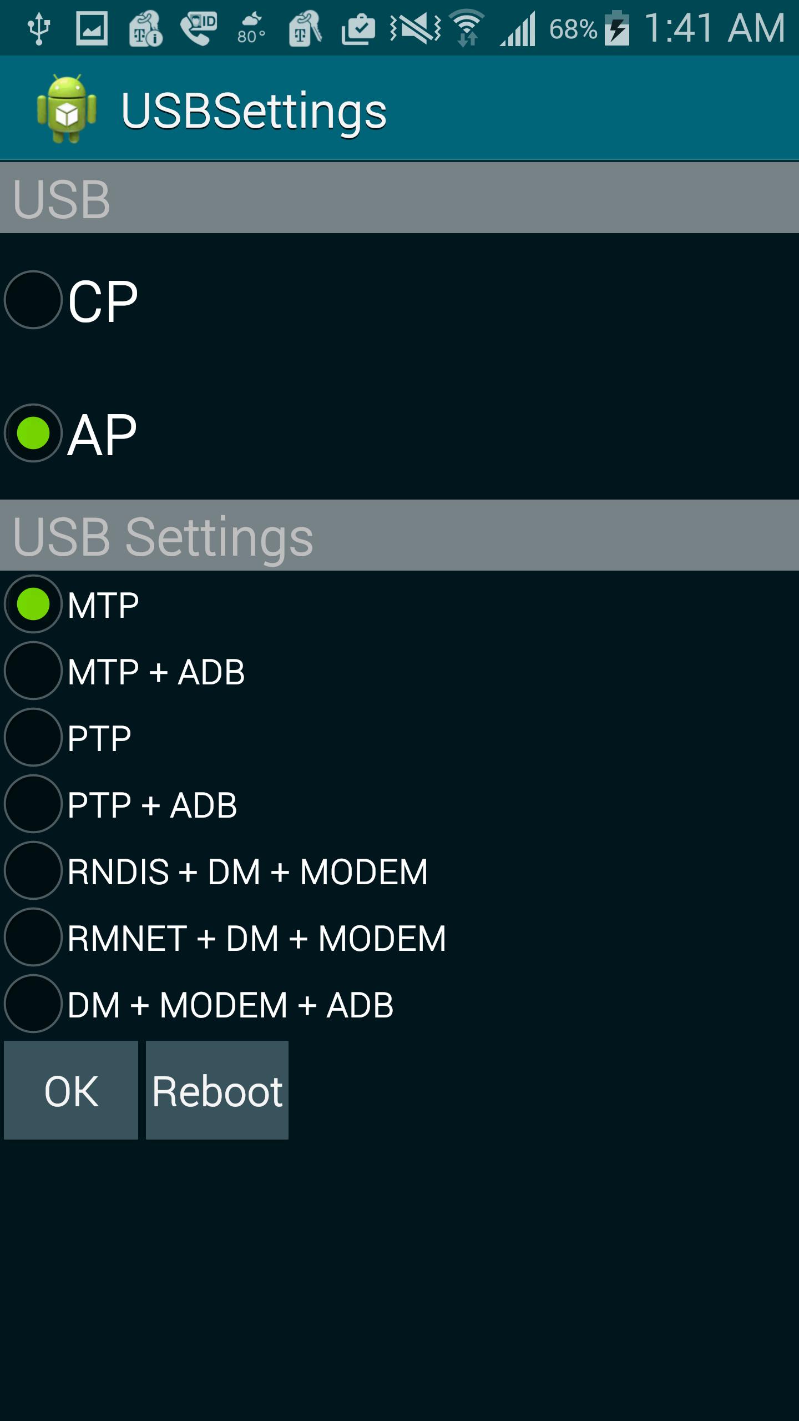
Task: Select RMNET + DM + MODEM mode
Action: coord(225,937)
